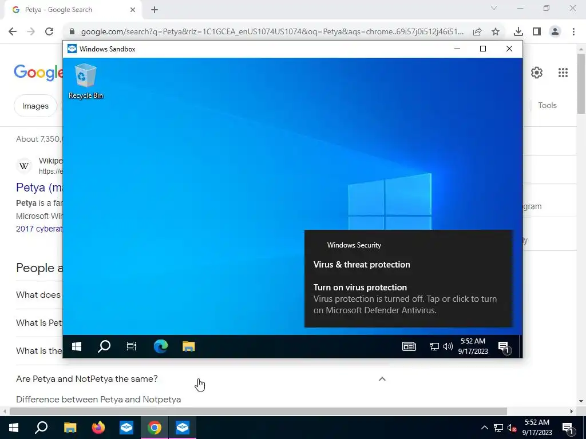Screen dimensions: 586x439
Task: Go back in the Chrome browser
Action: (x=13, y=31)
